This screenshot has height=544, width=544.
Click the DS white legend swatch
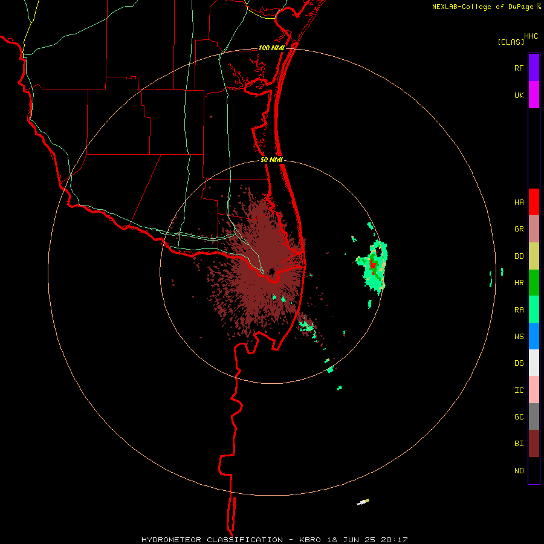point(534,363)
